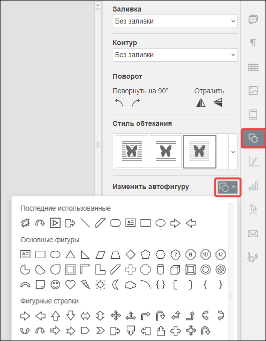Toggle the Изменить автофигуру shape dropdown
This screenshot has width=266, height=341.
tap(228, 187)
